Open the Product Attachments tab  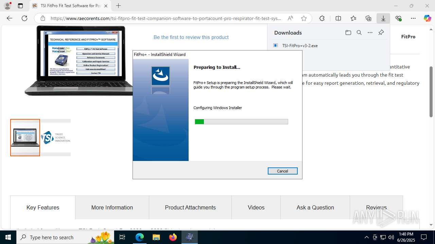coord(190,207)
